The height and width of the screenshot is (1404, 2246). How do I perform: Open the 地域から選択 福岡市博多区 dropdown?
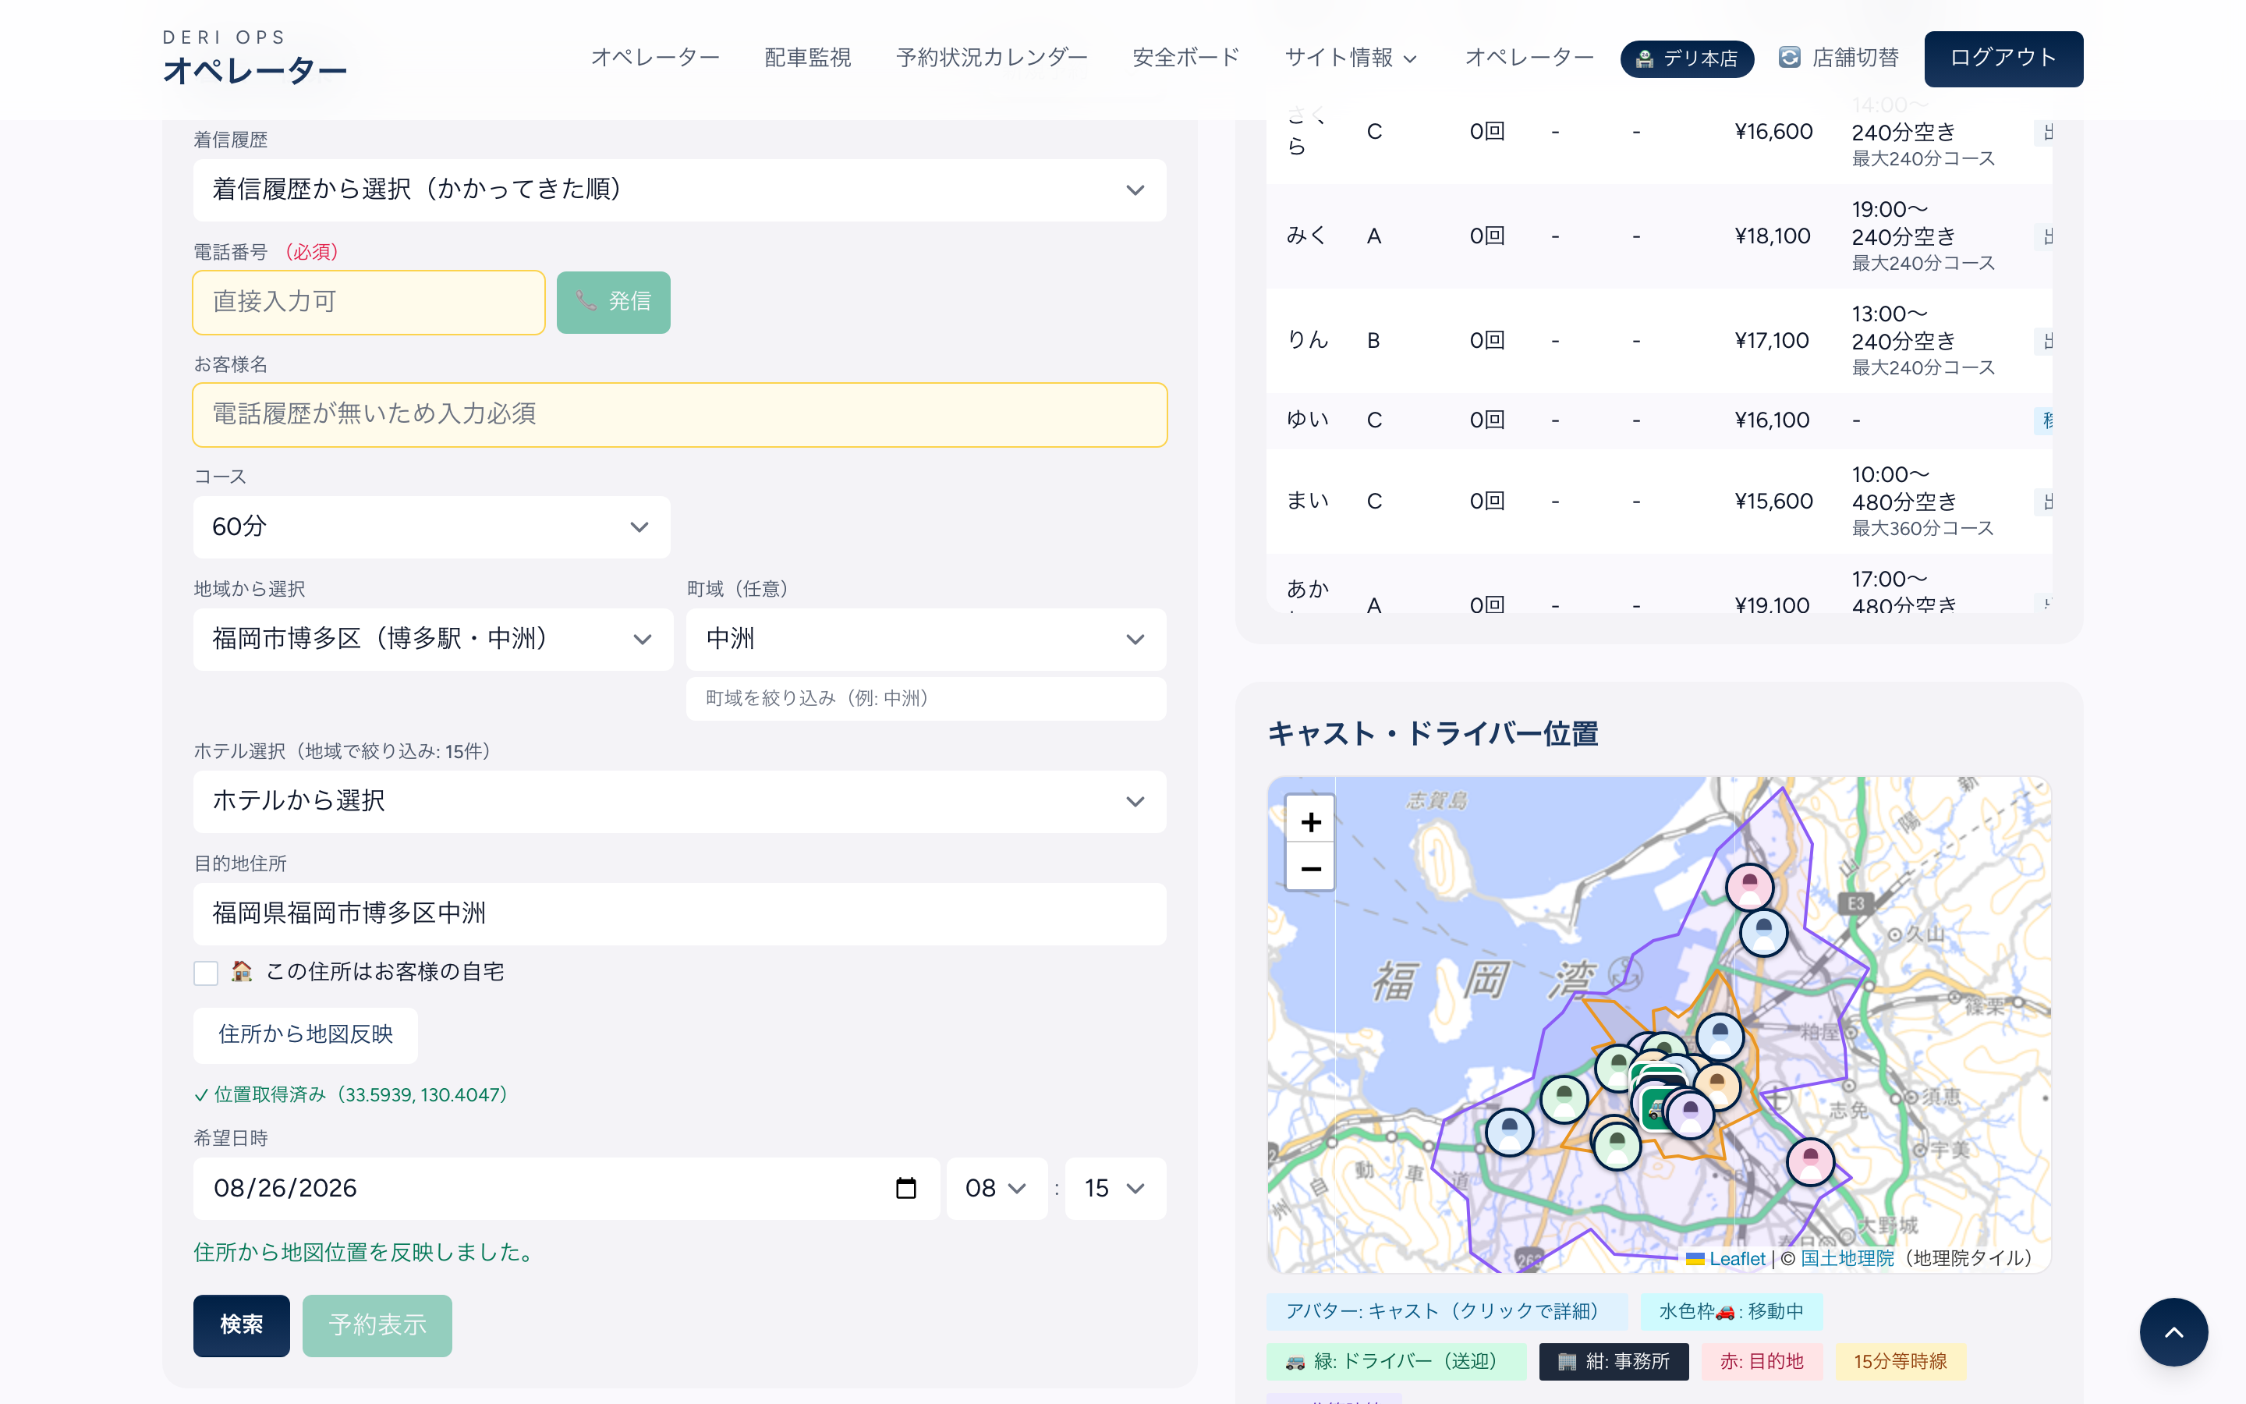click(433, 639)
